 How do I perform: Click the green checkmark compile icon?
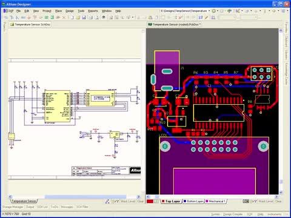click(238, 11)
